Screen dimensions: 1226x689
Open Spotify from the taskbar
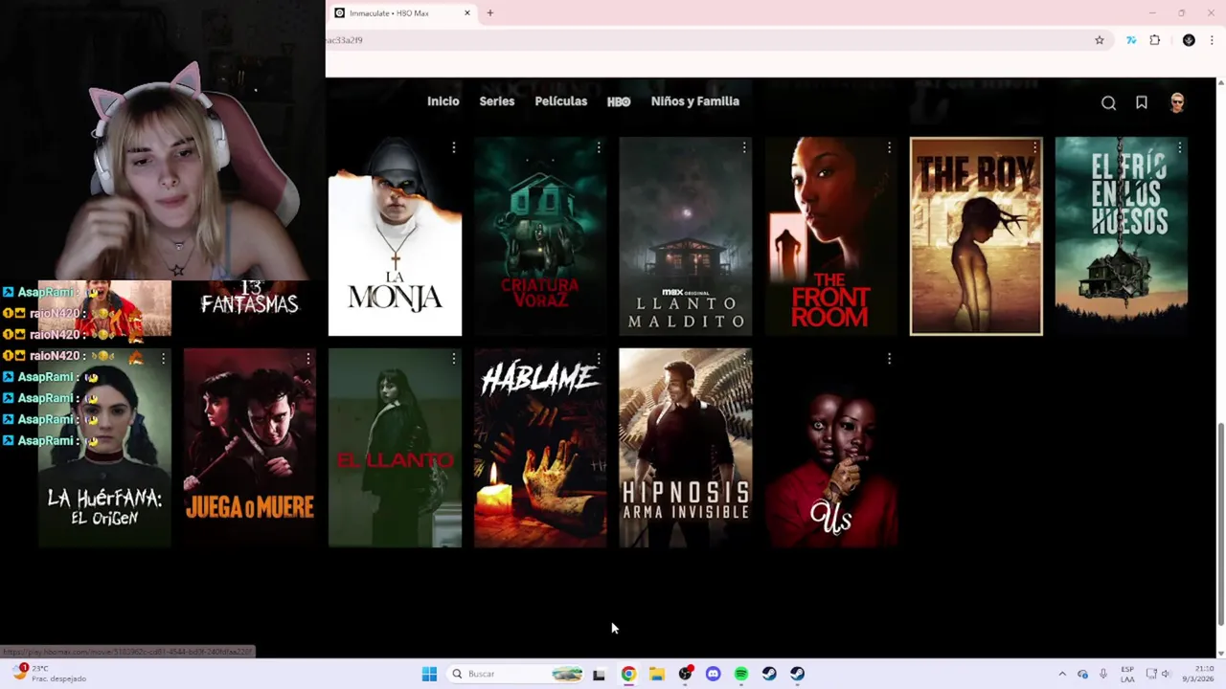740,674
